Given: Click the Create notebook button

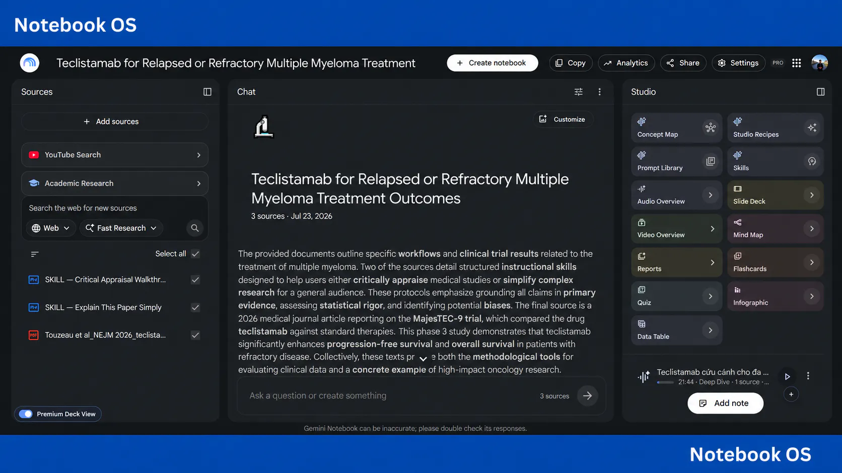Looking at the screenshot, I should point(492,63).
